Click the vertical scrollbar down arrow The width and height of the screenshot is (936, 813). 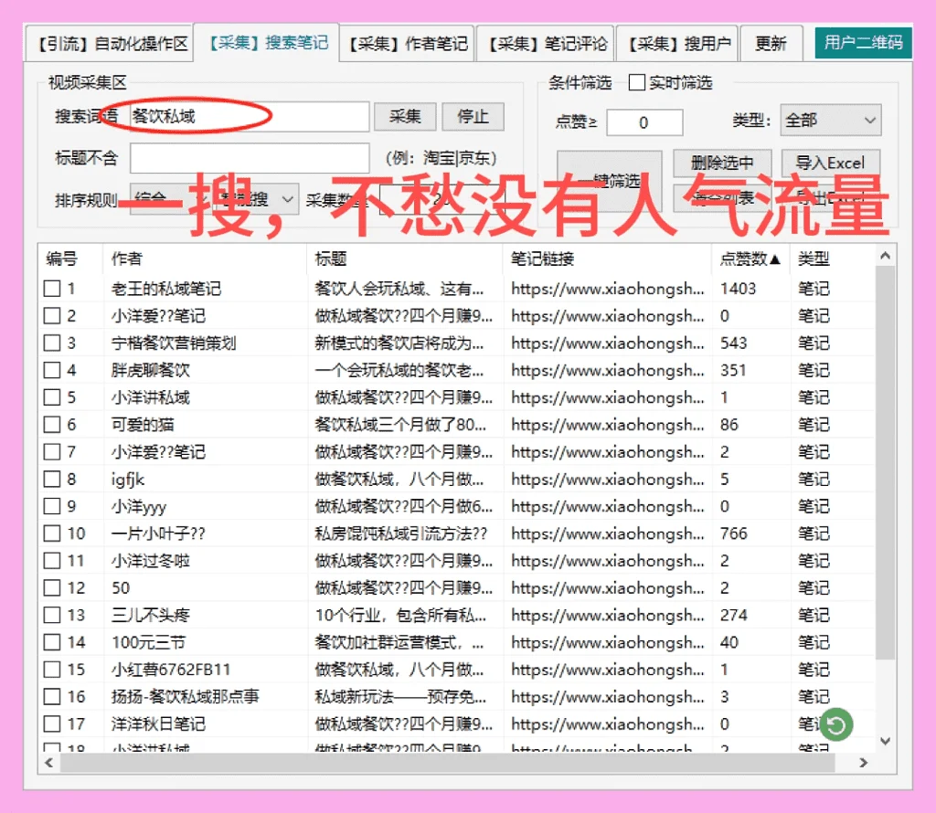point(884,741)
